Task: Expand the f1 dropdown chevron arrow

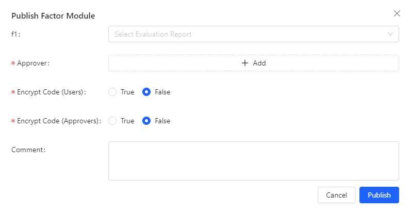Action: tap(390, 34)
